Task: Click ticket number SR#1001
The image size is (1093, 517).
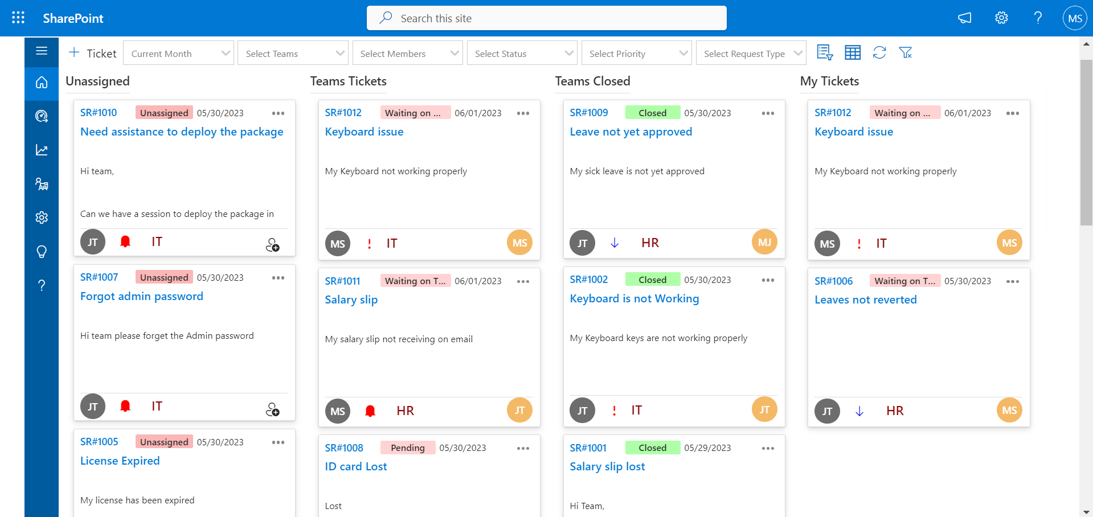Action: (x=588, y=448)
